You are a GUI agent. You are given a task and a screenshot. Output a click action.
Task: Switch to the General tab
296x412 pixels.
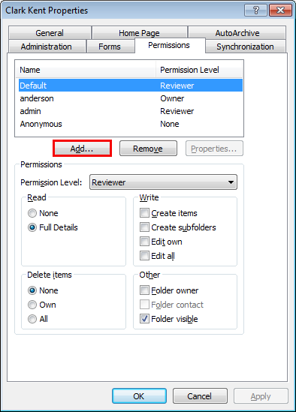click(x=50, y=33)
